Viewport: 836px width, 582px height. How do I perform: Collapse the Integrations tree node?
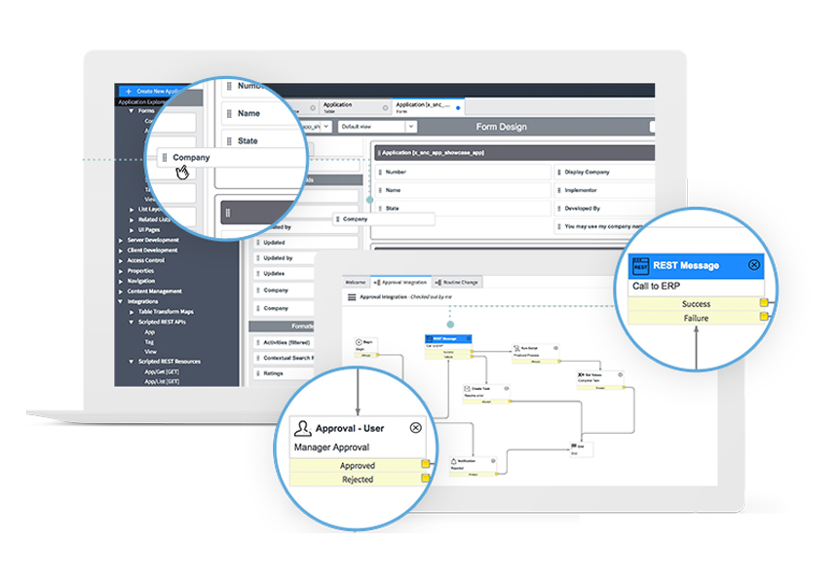click(121, 302)
